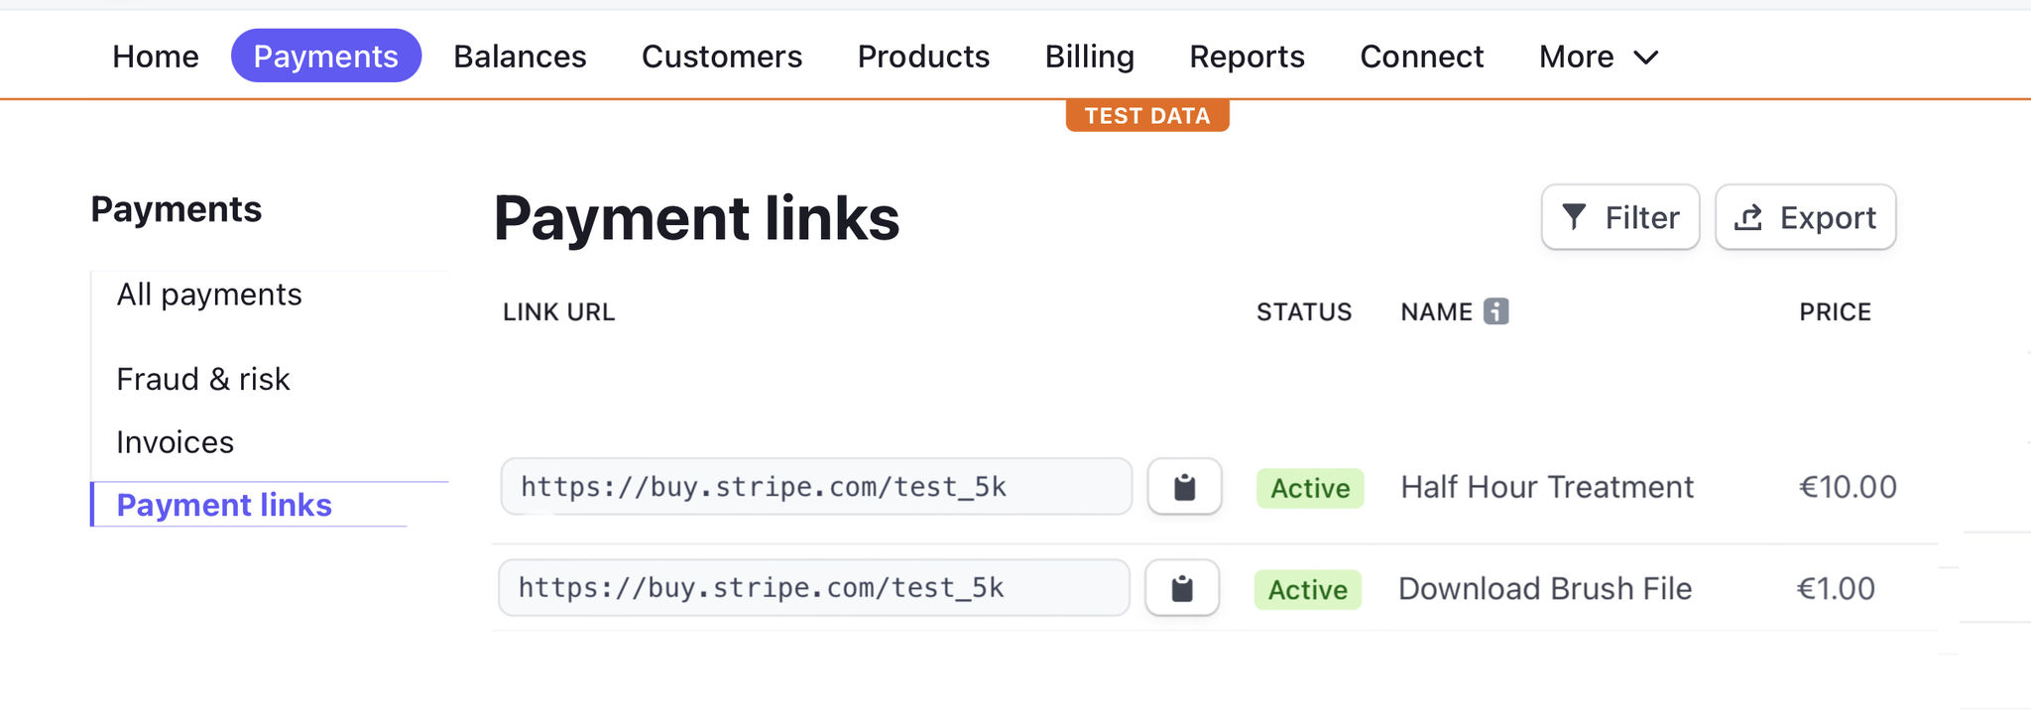Open the More navigation menu

click(x=1575, y=57)
